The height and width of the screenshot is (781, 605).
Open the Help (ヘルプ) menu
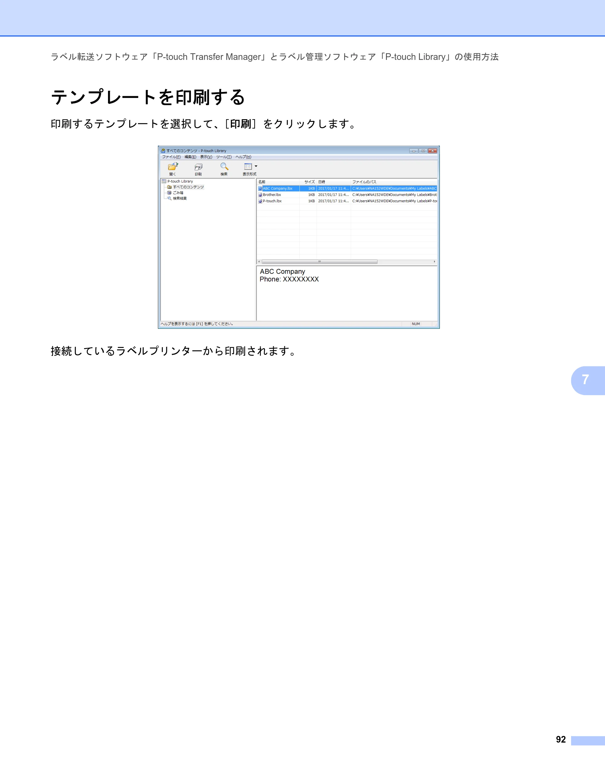point(244,157)
